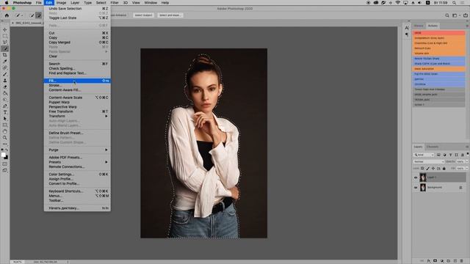Create a new layer icon
Screen dimensions: 470x264
455,261
